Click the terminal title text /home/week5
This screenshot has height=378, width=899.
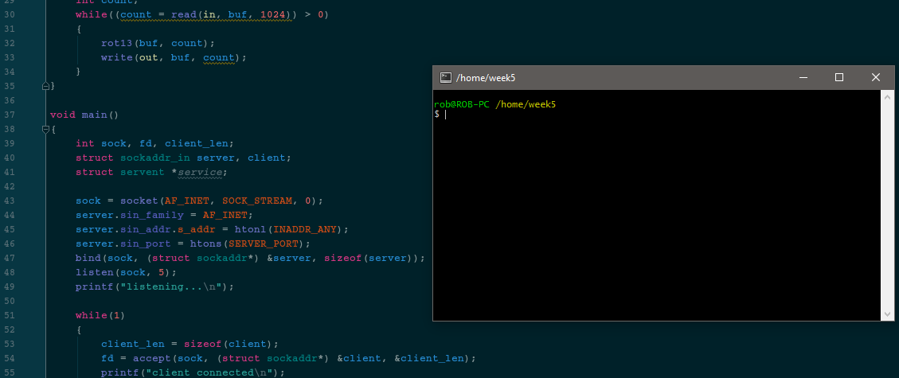point(486,77)
